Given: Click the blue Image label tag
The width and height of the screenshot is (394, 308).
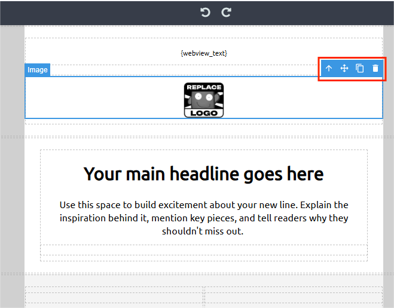Looking at the screenshot, I should coord(37,70).
